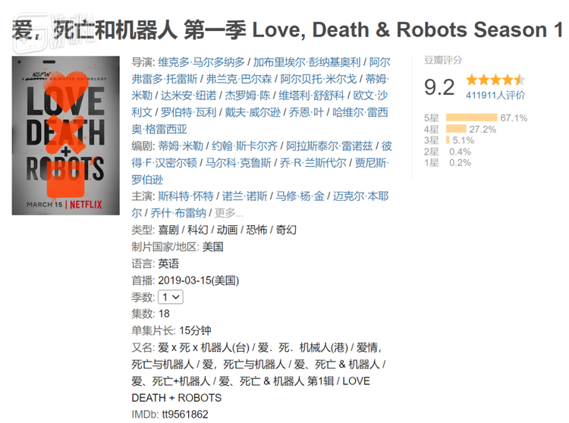Open director 达米安·纽诺 link
The height and width of the screenshot is (423, 569).
[x=188, y=96]
